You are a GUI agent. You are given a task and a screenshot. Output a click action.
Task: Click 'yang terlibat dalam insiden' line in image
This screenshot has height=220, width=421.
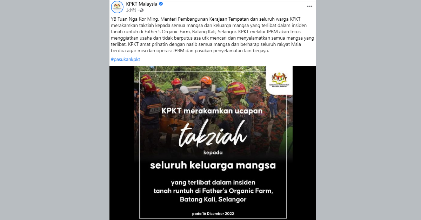(213, 183)
